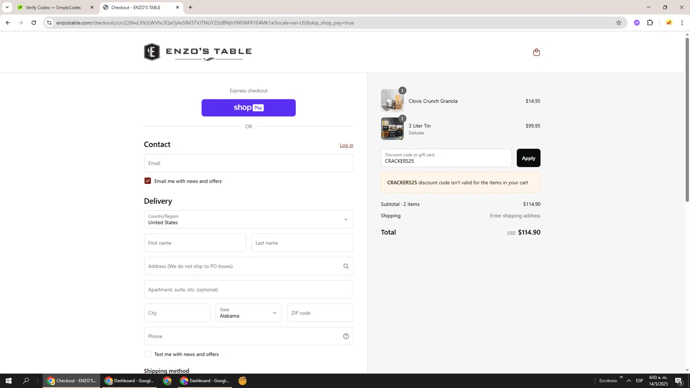Open the tab search dropdown arrow

coord(7,7)
